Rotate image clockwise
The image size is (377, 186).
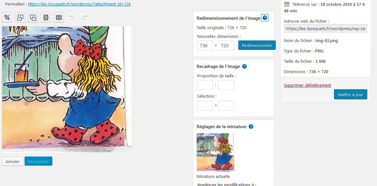pyautogui.click(x=33, y=17)
